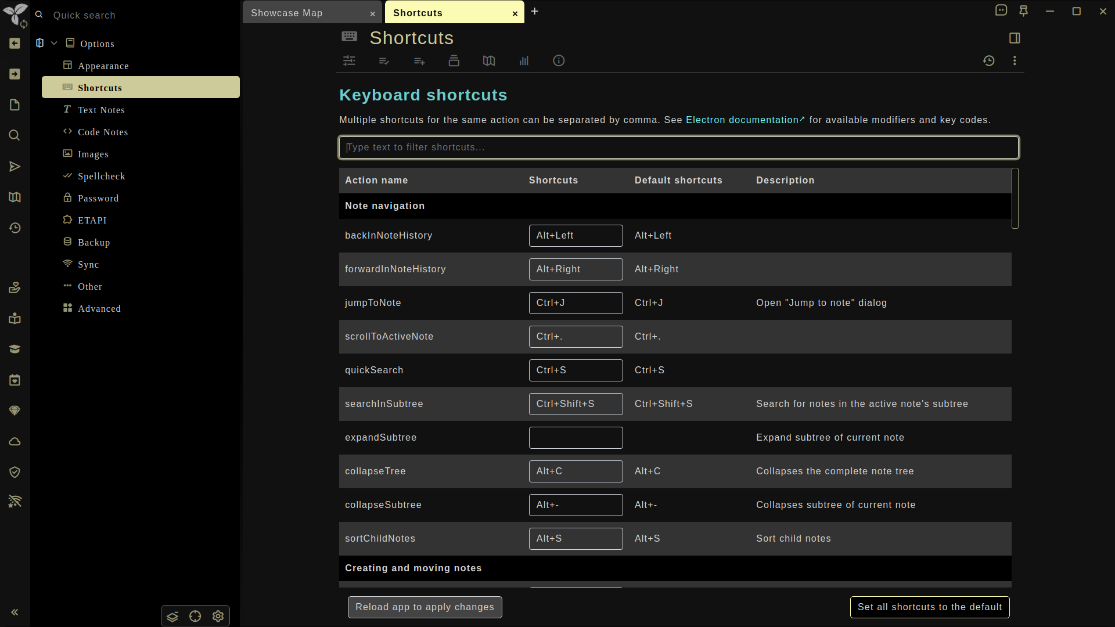Close the Shortcuts tab

point(515,13)
